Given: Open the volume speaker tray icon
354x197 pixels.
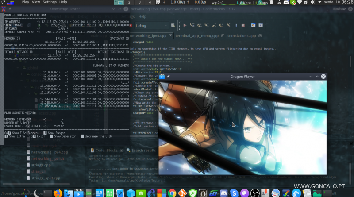Looking at the screenshot, I should coord(313,2).
